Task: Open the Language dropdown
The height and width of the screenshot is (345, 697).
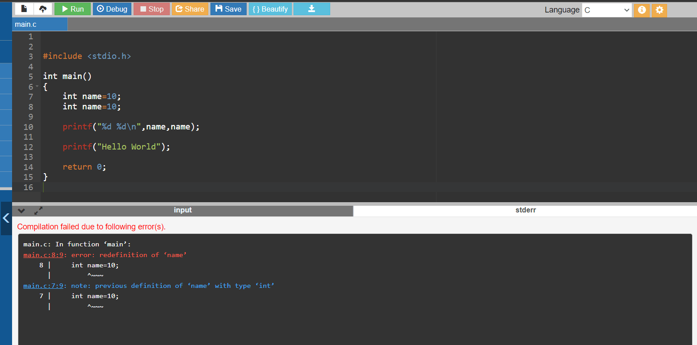Action: (607, 10)
